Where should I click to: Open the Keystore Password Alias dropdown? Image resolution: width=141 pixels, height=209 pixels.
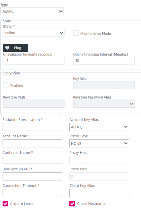click(104, 104)
